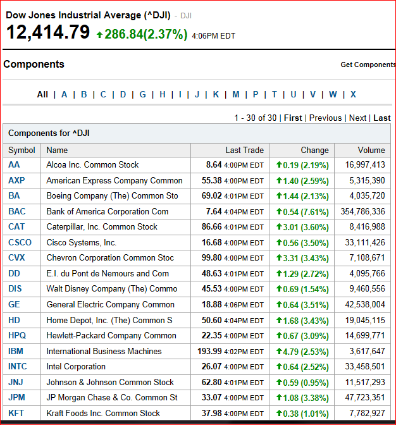Open the CAT symbol link
The width and height of the screenshot is (396, 425).
(x=16, y=226)
